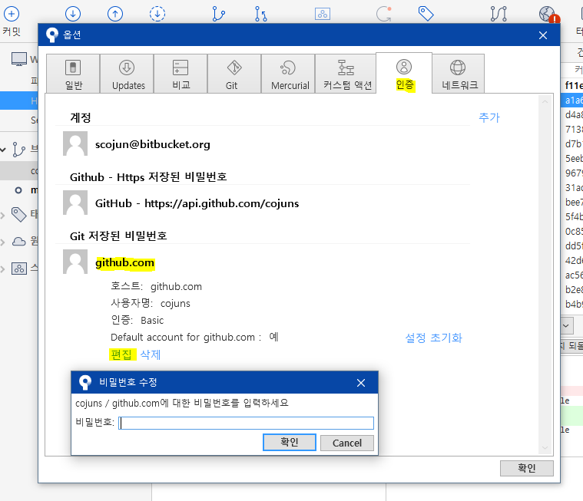Click the Push up-arrow toolbar icon

pos(115,14)
